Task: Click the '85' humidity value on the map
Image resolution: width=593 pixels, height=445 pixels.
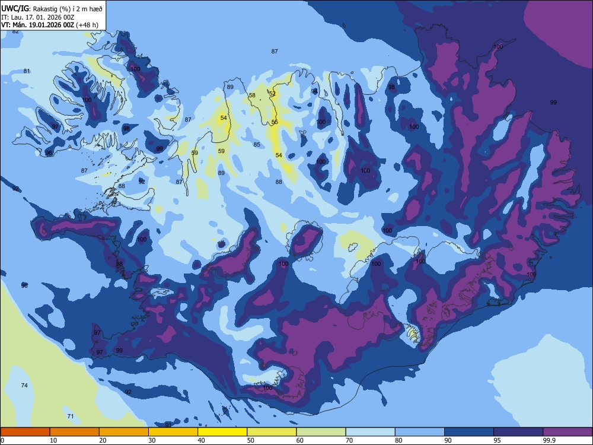Action: (257, 145)
